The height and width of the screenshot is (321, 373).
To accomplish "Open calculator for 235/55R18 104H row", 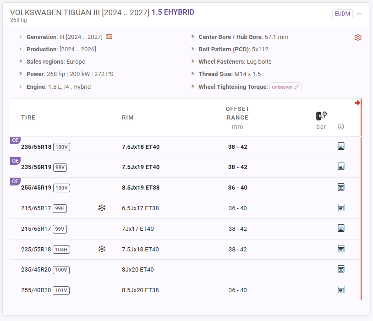I will tap(341, 249).
